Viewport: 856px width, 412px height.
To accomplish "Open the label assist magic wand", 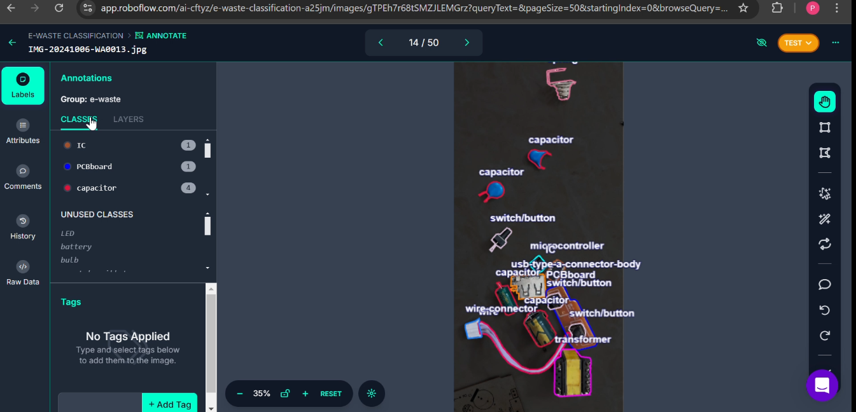I will [825, 219].
